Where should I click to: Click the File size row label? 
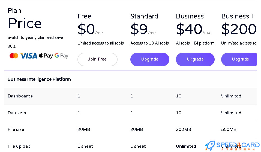pyautogui.click(x=16, y=129)
